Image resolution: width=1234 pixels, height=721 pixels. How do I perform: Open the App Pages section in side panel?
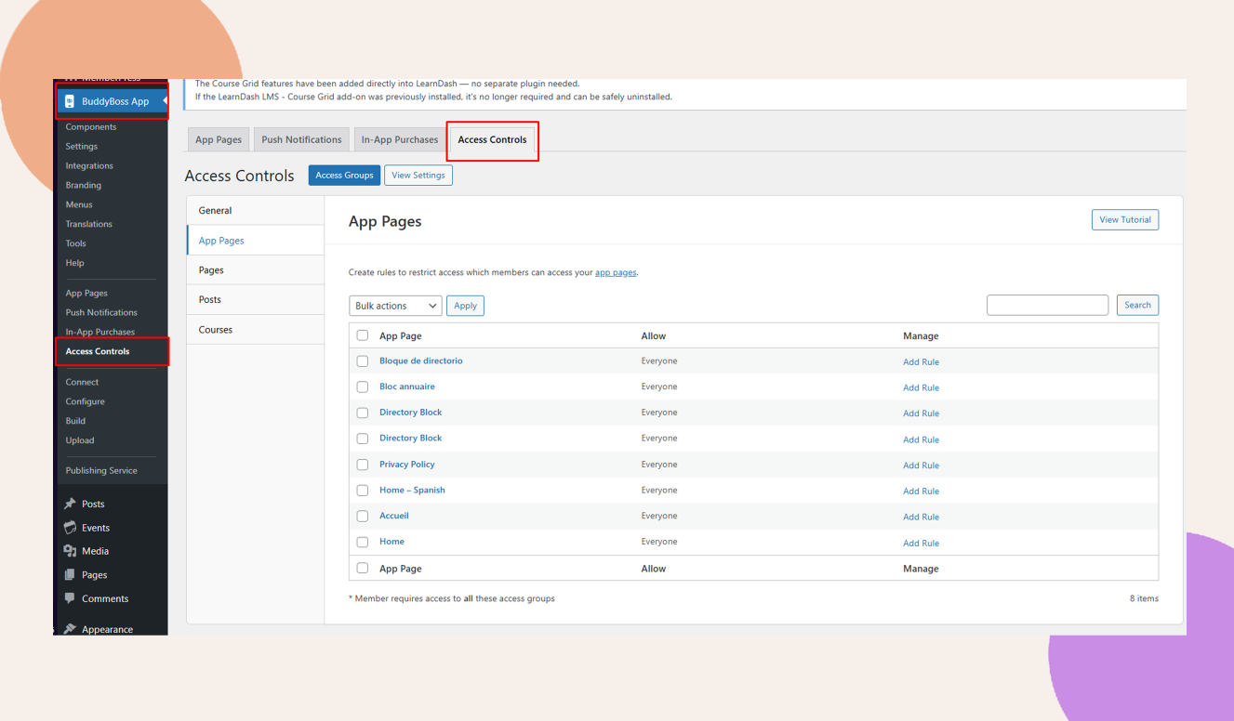(x=256, y=241)
